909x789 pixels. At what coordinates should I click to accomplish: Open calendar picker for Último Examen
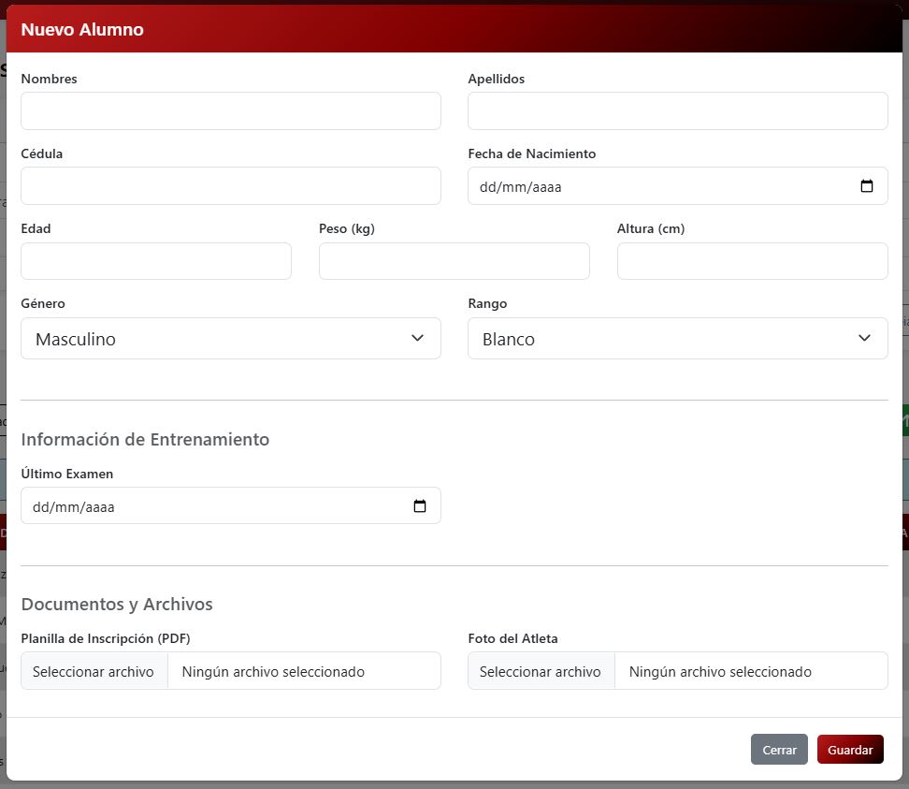[419, 506]
